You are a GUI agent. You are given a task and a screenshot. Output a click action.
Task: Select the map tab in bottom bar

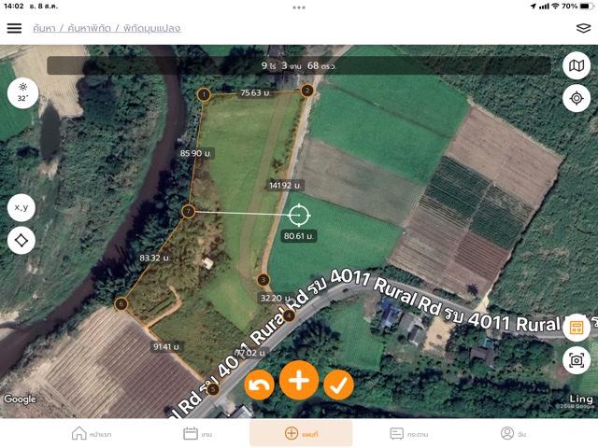coord(301,433)
